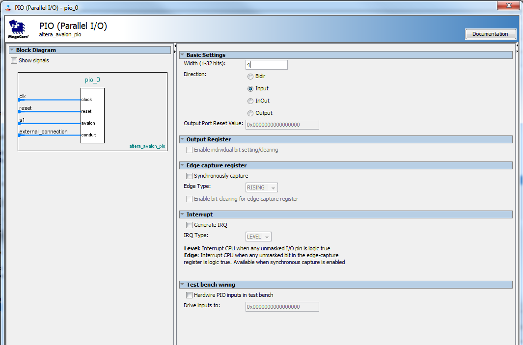523x345 pixels.
Task: Select the Input direction radio button
Action: pos(250,89)
